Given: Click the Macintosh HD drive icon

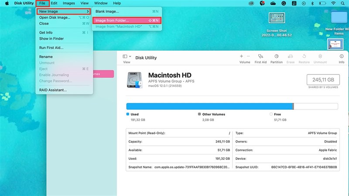Looking at the screenshot, I should 135,80.
